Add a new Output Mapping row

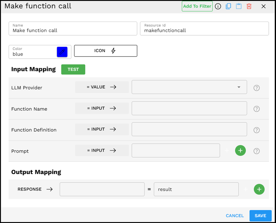tap(259, 189)
